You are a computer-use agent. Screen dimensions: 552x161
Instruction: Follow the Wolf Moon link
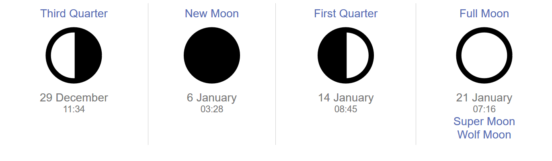pos(484,135)
